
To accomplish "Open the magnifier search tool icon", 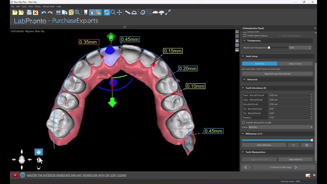I will click(77, 12).
